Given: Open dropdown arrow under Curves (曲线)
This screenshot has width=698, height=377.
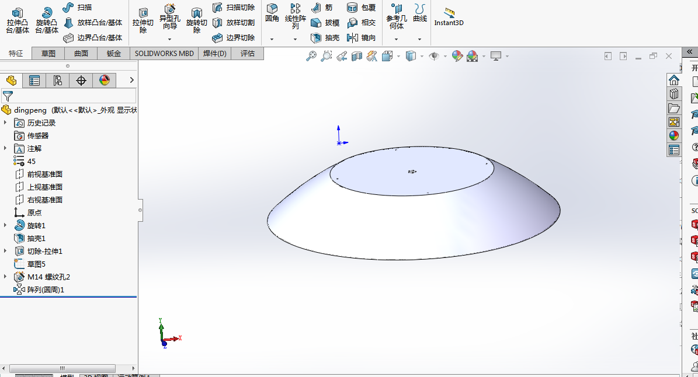Looking at the screenshot, I should coord(420,39).
